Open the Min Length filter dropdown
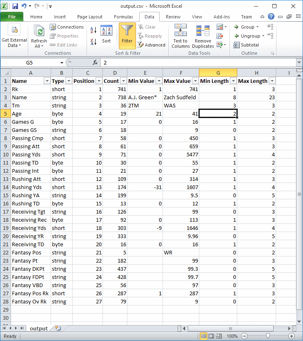The height and width of the screenshot is (341, 303). coord(234,81)
